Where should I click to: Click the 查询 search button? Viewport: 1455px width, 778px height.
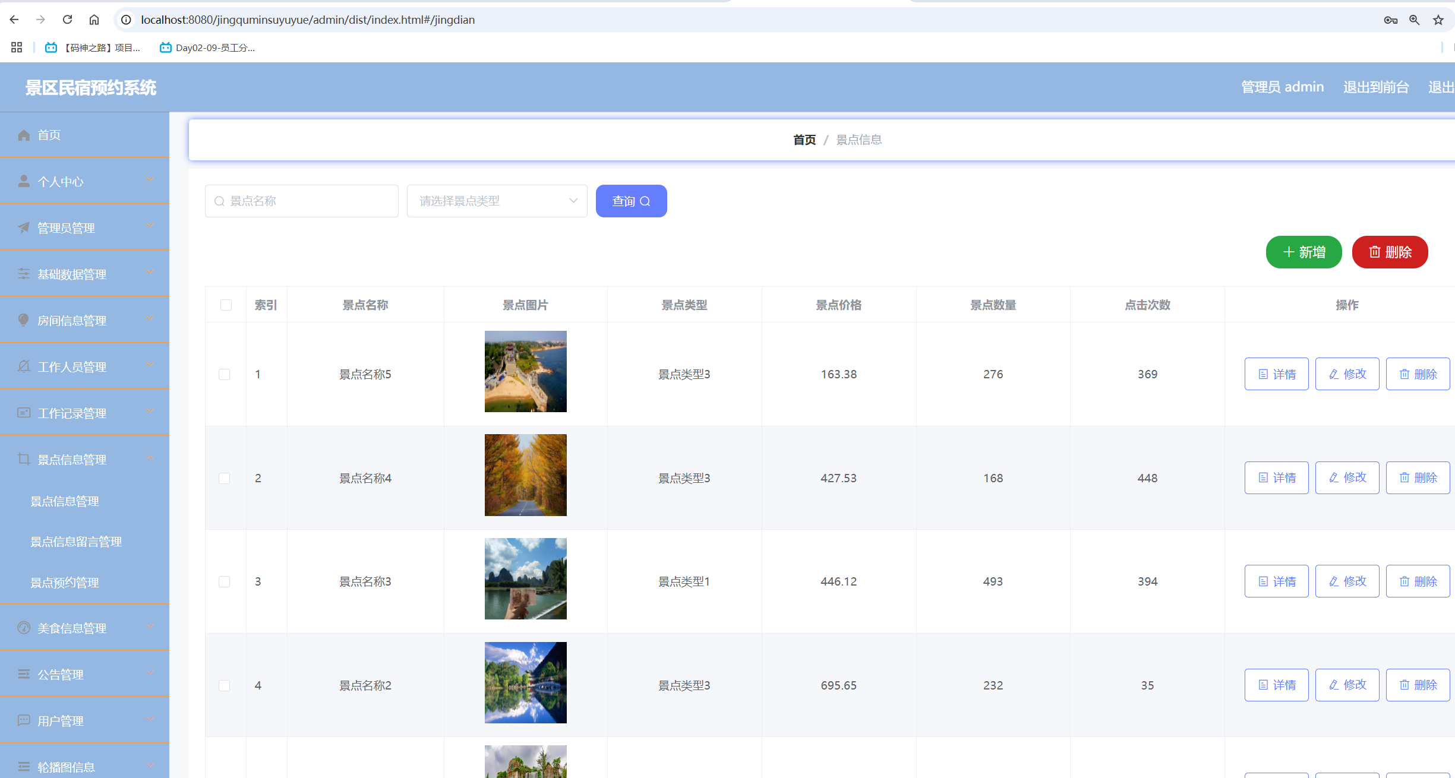631,201
